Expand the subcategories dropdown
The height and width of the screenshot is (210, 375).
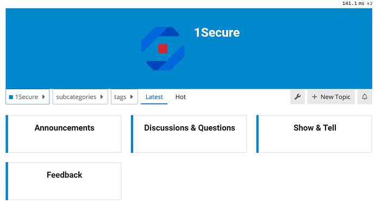coord(80,97)
